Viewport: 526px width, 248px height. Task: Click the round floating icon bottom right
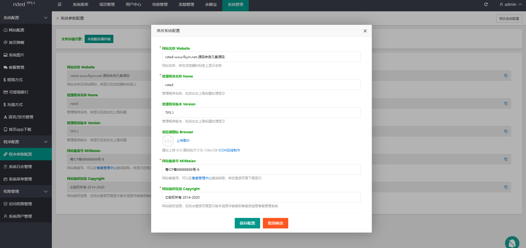(512, 242)
